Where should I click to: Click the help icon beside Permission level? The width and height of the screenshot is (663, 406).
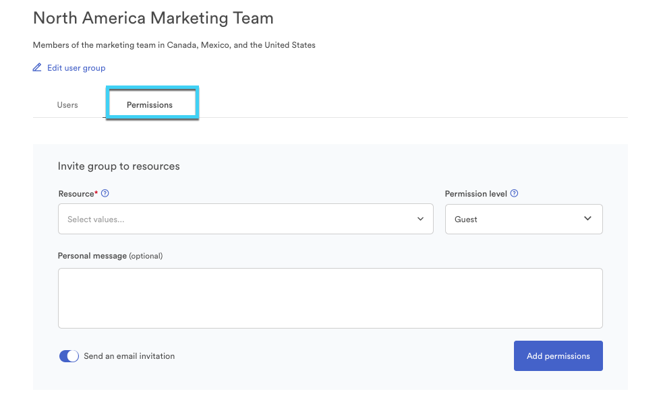click(x=515, y=194)
